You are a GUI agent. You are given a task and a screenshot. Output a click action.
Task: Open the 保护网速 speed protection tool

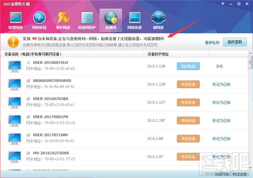click(63, 21)
